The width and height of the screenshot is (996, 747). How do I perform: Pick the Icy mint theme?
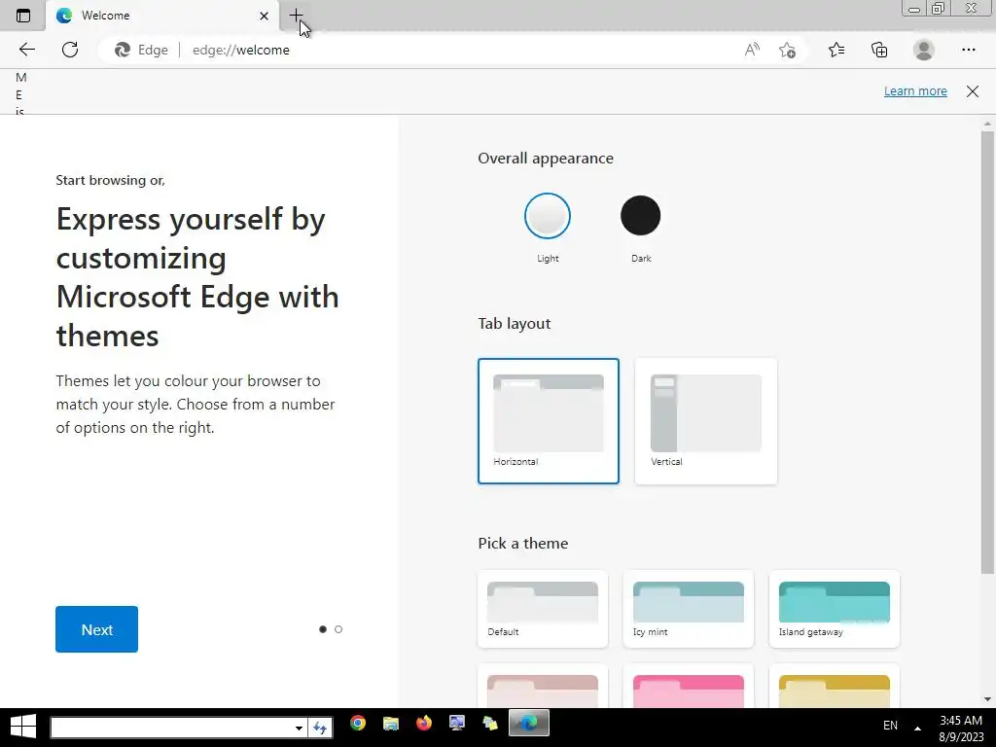[x=689, y=609]
